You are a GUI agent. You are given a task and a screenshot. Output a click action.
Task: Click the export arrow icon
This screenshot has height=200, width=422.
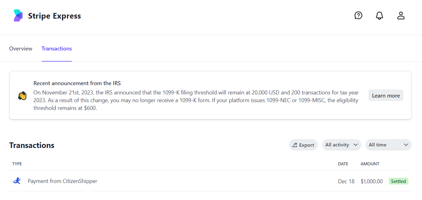[295, 145]
